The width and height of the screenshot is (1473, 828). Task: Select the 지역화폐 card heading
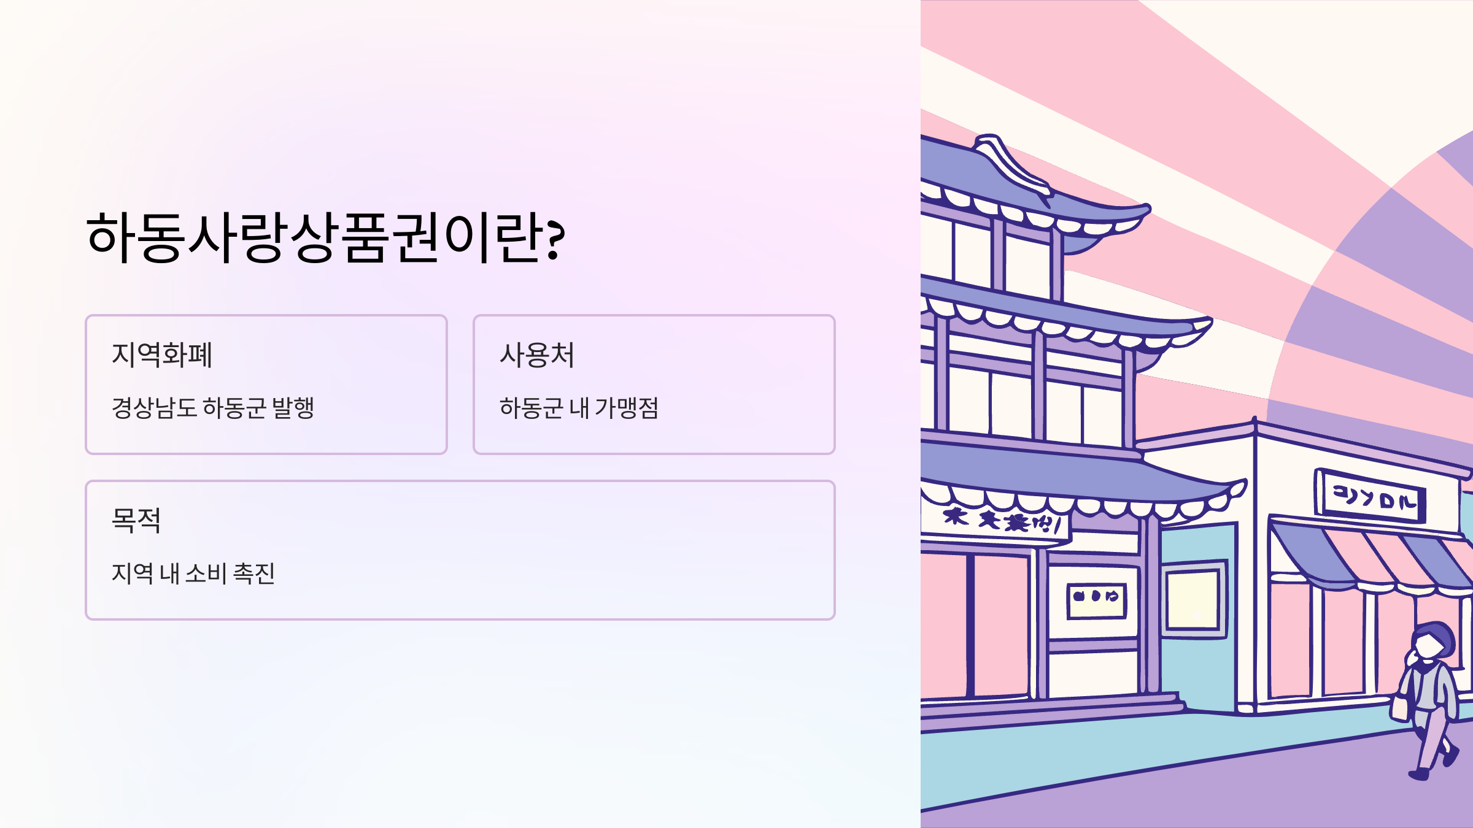coord(162,355)
